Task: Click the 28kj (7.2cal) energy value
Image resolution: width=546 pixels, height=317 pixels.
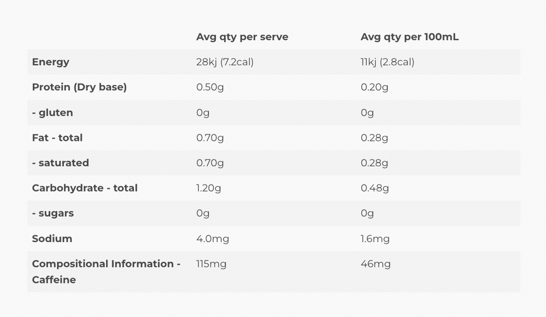Action: tap(225, 62)
